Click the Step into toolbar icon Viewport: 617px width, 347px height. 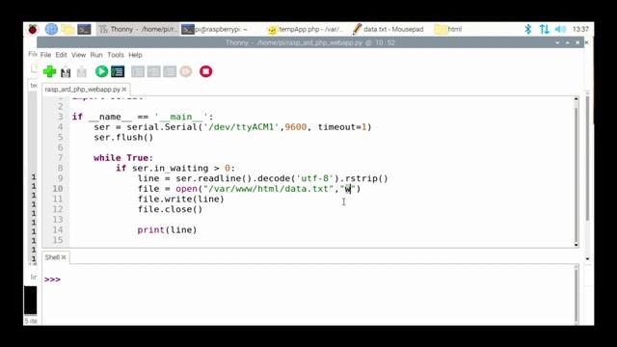tap(153, 71)
